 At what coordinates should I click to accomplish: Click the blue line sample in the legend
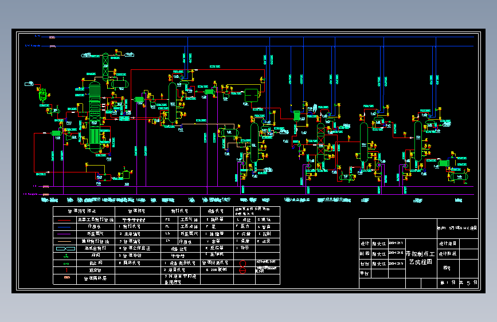[x=64, y=227]
